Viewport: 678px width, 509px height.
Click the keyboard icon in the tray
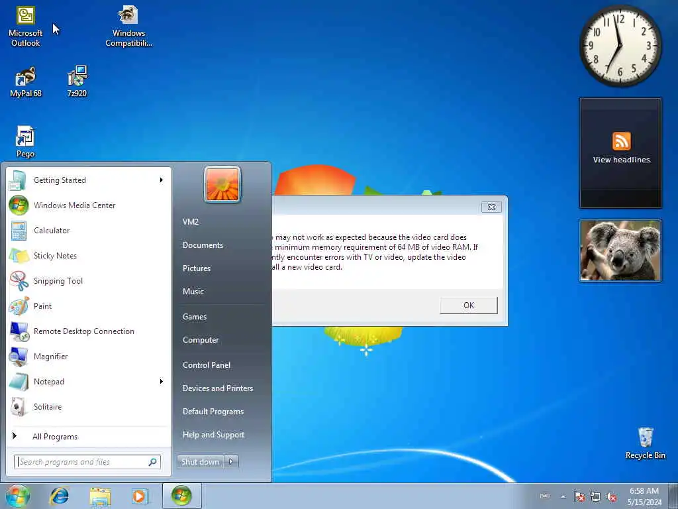pos(545,496)
